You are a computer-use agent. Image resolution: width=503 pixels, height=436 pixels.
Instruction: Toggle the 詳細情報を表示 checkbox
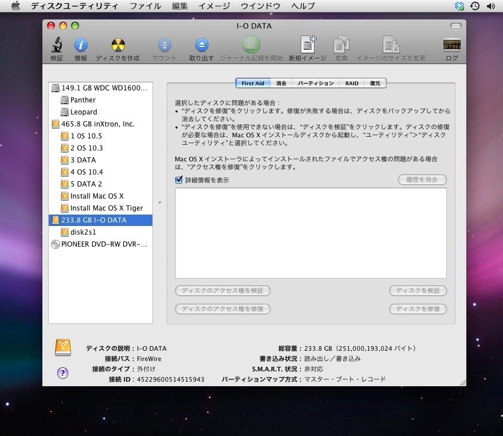[x=179, y=180]
